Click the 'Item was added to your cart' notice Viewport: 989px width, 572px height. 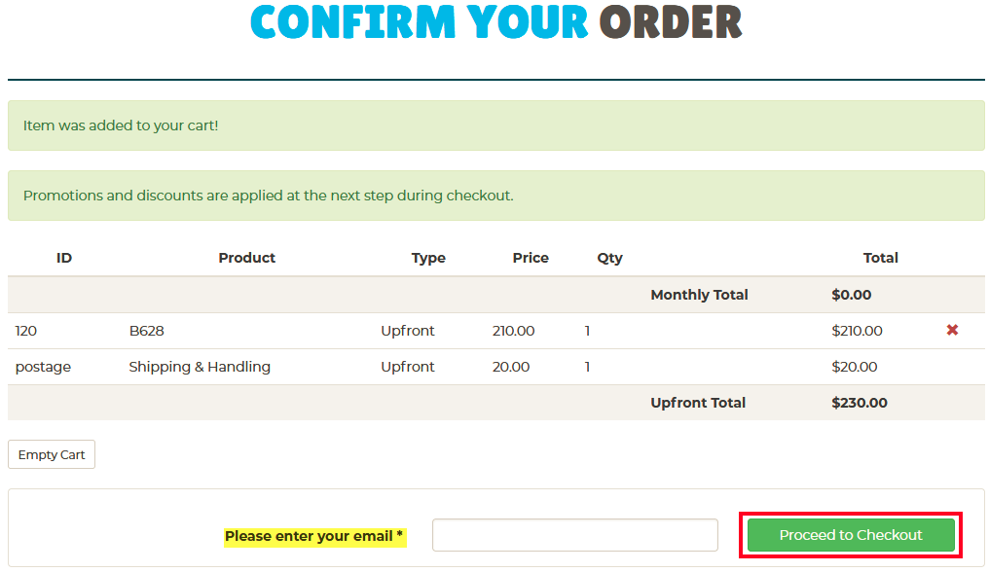(x=495, y=125)
